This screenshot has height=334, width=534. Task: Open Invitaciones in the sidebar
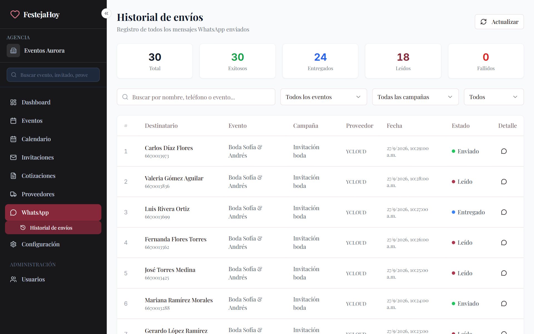(x=53, y=158)
